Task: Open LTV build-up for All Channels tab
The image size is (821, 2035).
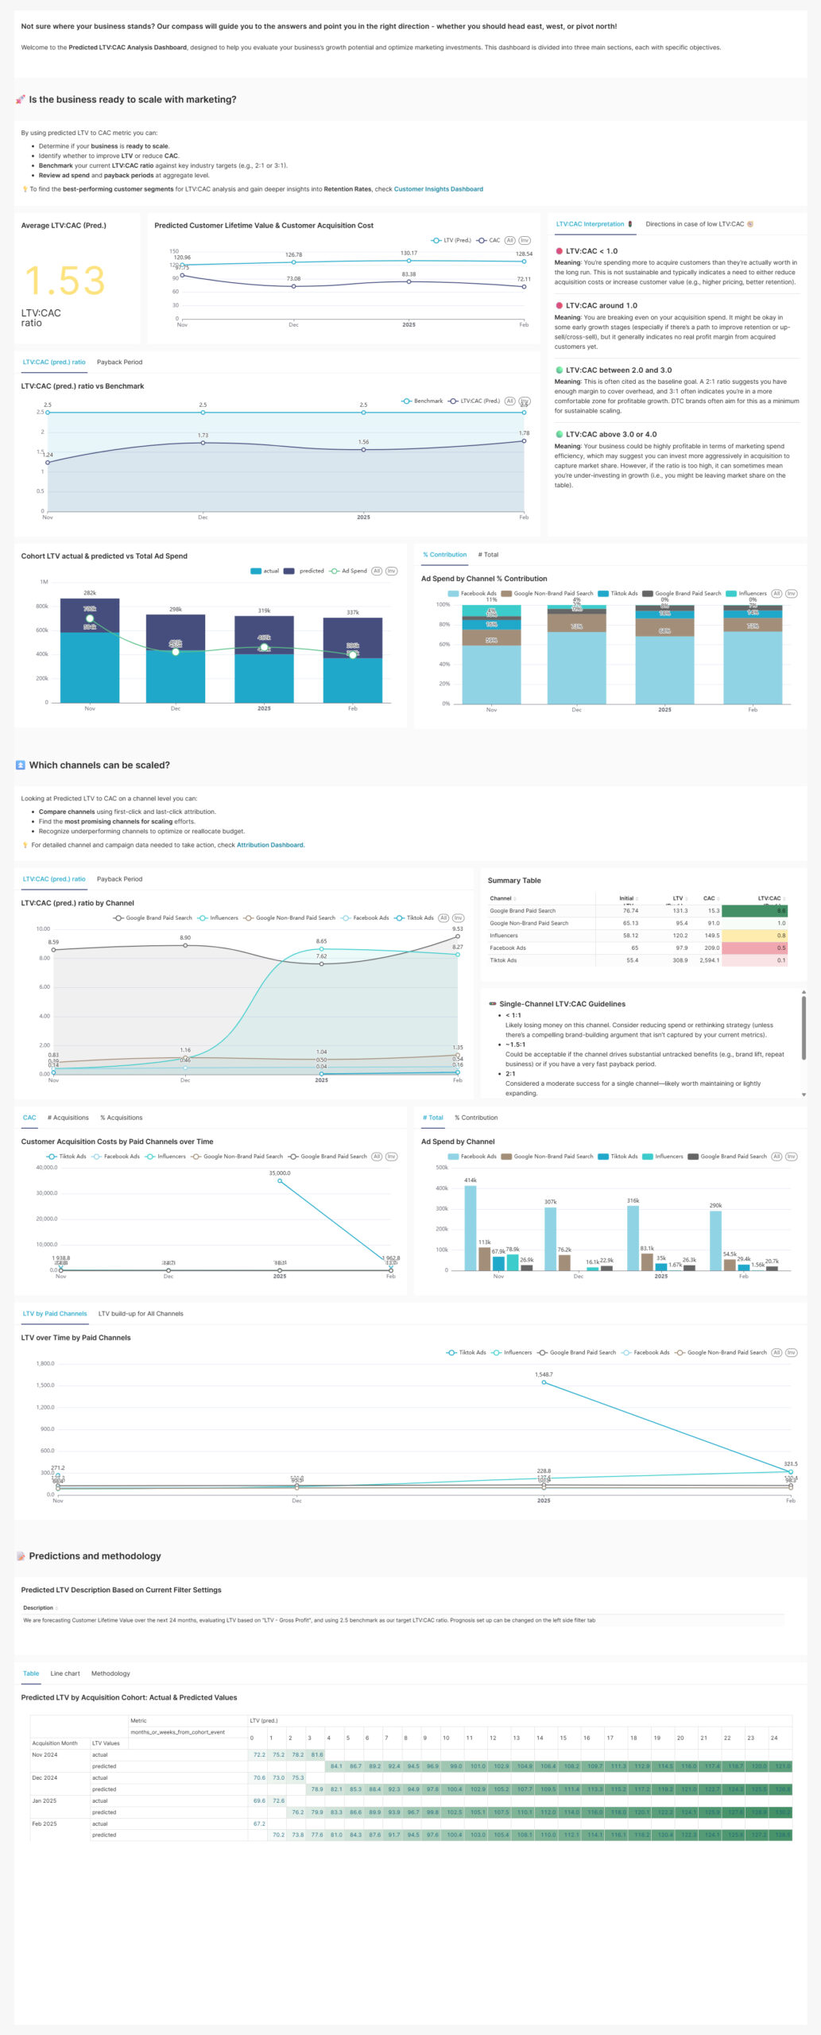Action: (x=141, y=1313)
